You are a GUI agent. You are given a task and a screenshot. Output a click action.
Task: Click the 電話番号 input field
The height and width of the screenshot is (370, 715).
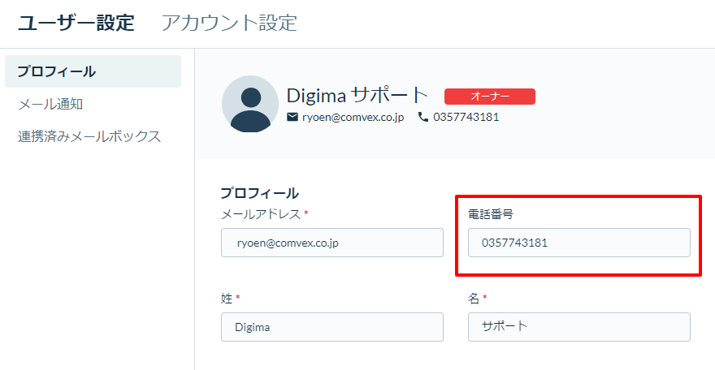pyautogui.click(x=579, y=243)
